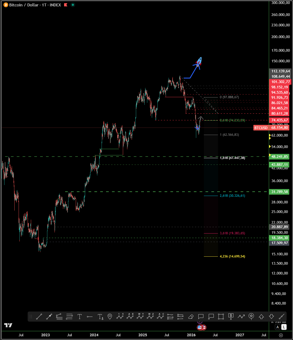Select the eraser tool
This screenshot has width=293, height=340.
(191, 317)
